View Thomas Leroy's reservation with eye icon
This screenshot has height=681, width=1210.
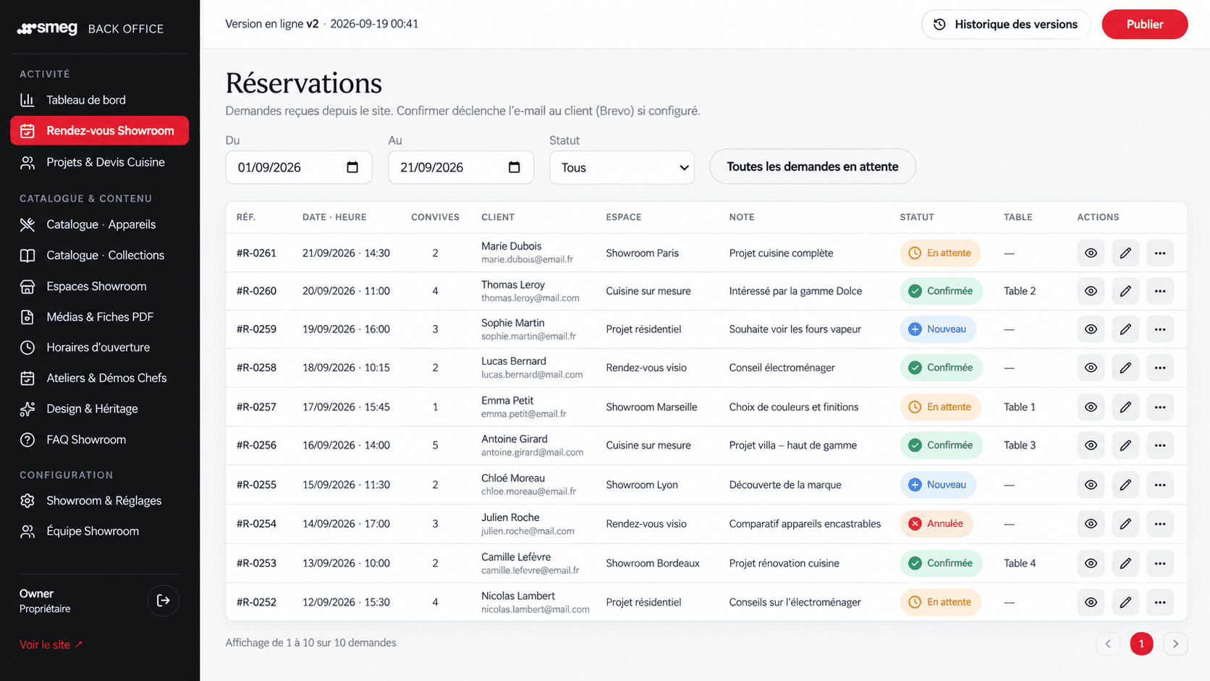tap(1091, 291)
